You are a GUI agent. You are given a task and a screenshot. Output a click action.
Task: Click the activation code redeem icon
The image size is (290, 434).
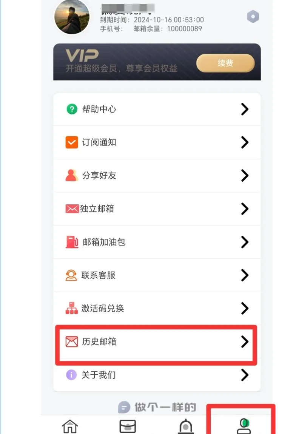point(72,308)
